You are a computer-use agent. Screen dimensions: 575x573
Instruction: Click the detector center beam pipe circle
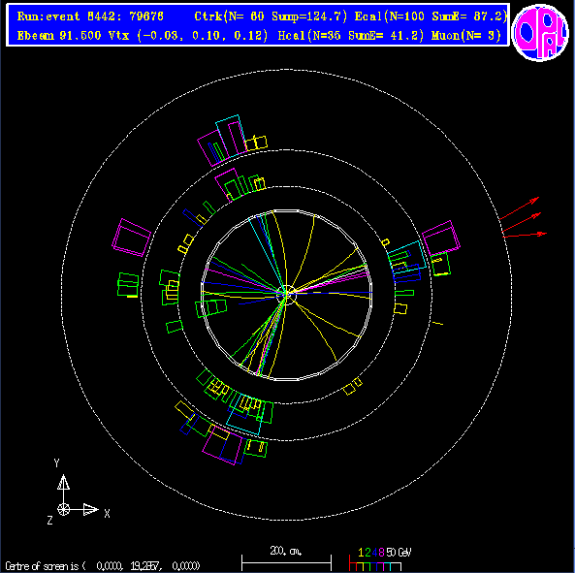click(287, 295)
